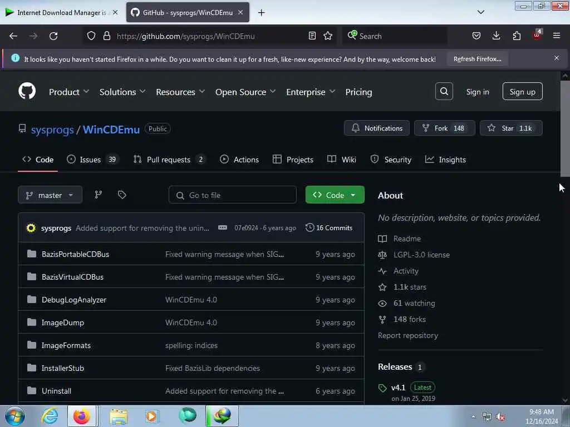Viewport: 570px width, 427px height.
Task: Click the red extension badge icon
Action: (x=537, y=35)
